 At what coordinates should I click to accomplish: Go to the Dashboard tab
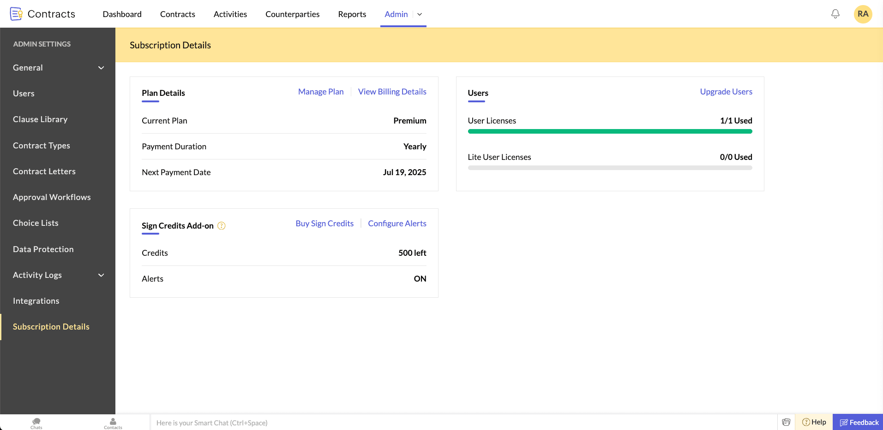[122, 14]
